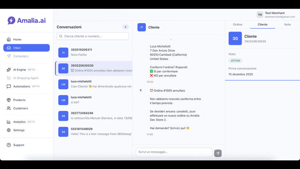
Task: Open Settings from the sidebar
Action: point(26,130)
